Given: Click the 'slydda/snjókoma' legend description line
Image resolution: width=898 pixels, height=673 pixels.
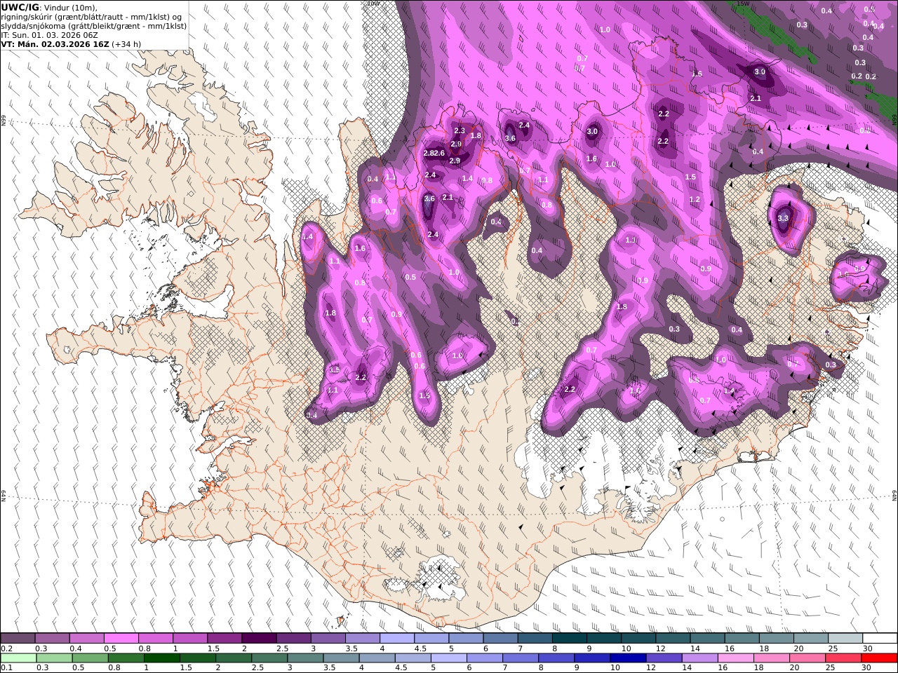Looking at the screenshot, I should pos(93,26).
